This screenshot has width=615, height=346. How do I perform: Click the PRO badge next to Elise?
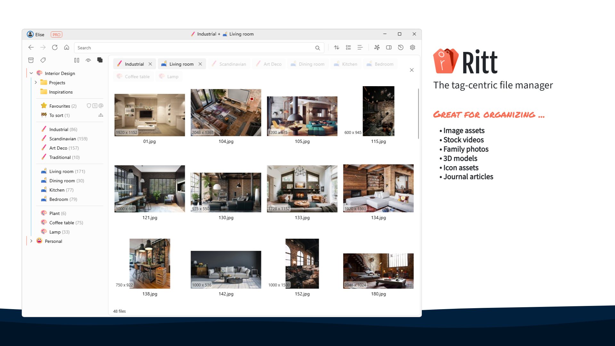point(56,34)
